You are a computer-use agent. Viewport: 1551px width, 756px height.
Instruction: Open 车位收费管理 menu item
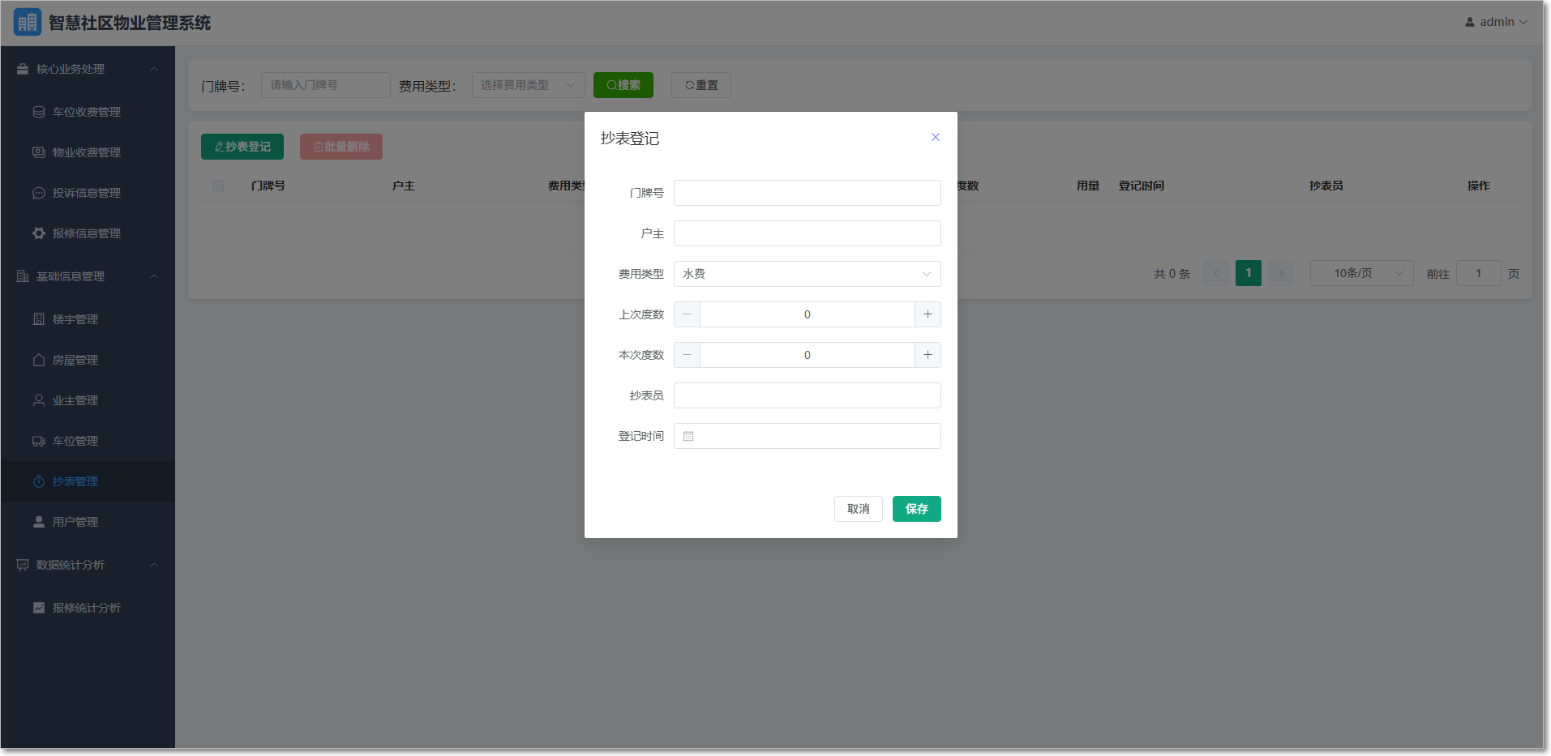point(88,112)
